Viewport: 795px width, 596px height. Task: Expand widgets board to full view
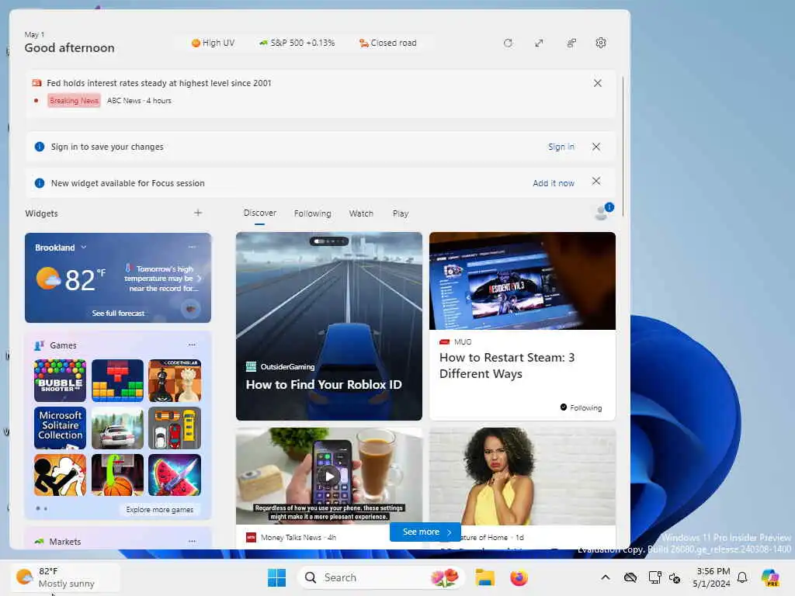pos(539,43)
